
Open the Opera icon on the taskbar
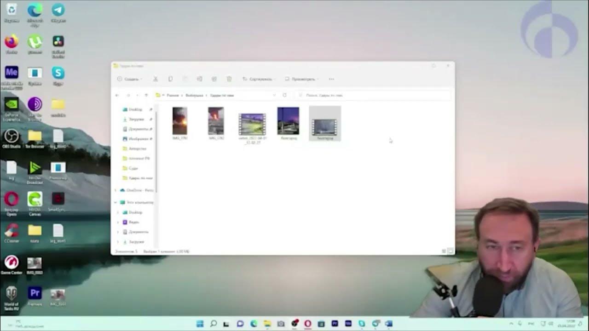point(307,324)
